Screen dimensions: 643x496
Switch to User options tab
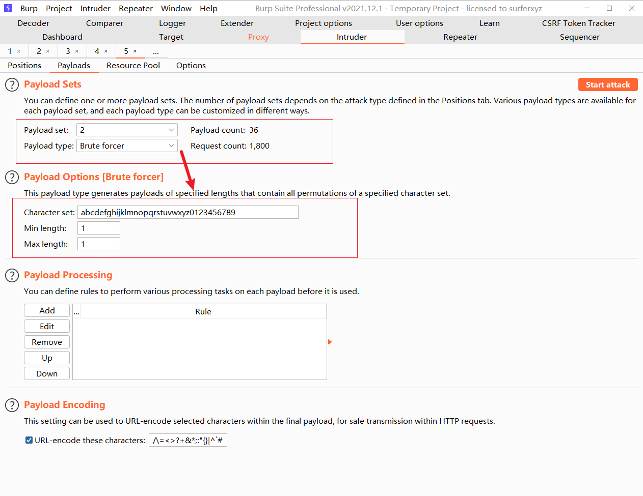click(x=419, y=23)
